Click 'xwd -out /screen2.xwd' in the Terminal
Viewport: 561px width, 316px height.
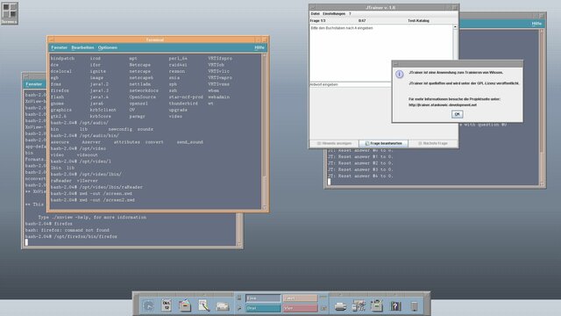coord(107,200)
